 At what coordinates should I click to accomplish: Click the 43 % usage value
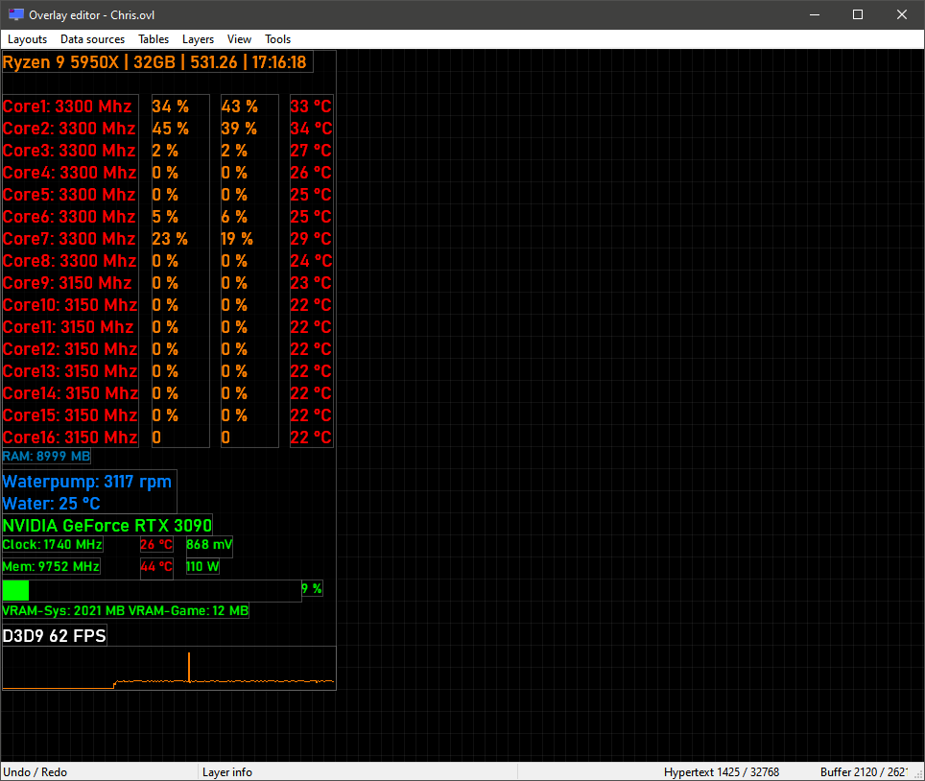tap(239, 106)
